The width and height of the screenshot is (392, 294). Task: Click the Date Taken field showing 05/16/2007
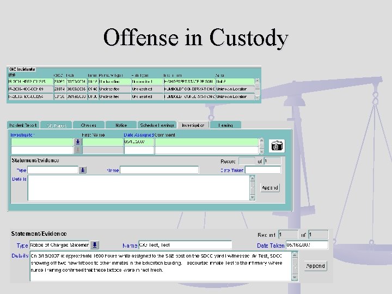pos(307,245)
